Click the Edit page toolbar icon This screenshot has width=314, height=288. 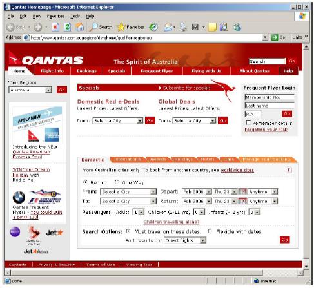click(x=195, y=27)
